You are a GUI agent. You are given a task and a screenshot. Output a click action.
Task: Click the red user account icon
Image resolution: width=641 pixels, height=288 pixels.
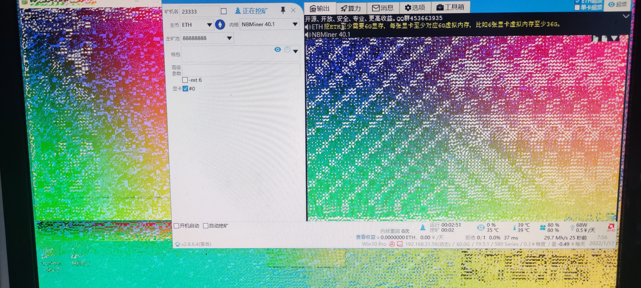[392, 244]
